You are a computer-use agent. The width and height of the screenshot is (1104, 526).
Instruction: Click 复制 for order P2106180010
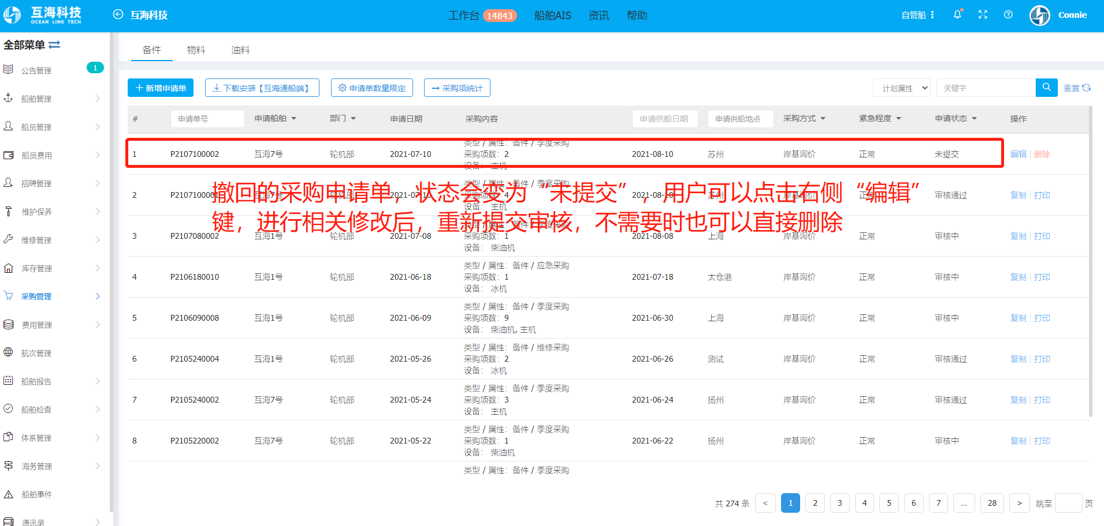tap(1018, 277)
